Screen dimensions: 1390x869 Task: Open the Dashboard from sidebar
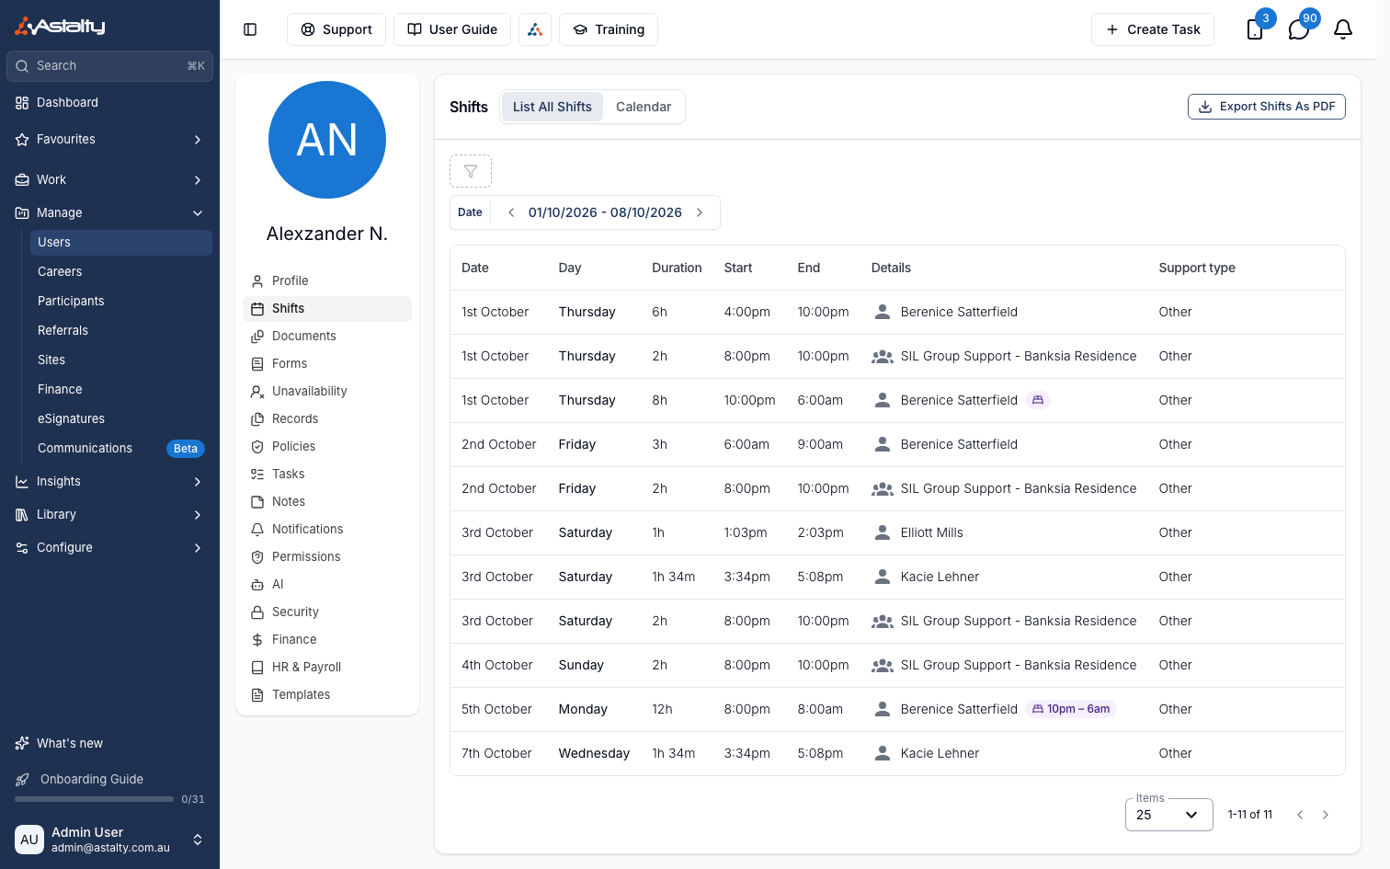[x=110, y=103]
